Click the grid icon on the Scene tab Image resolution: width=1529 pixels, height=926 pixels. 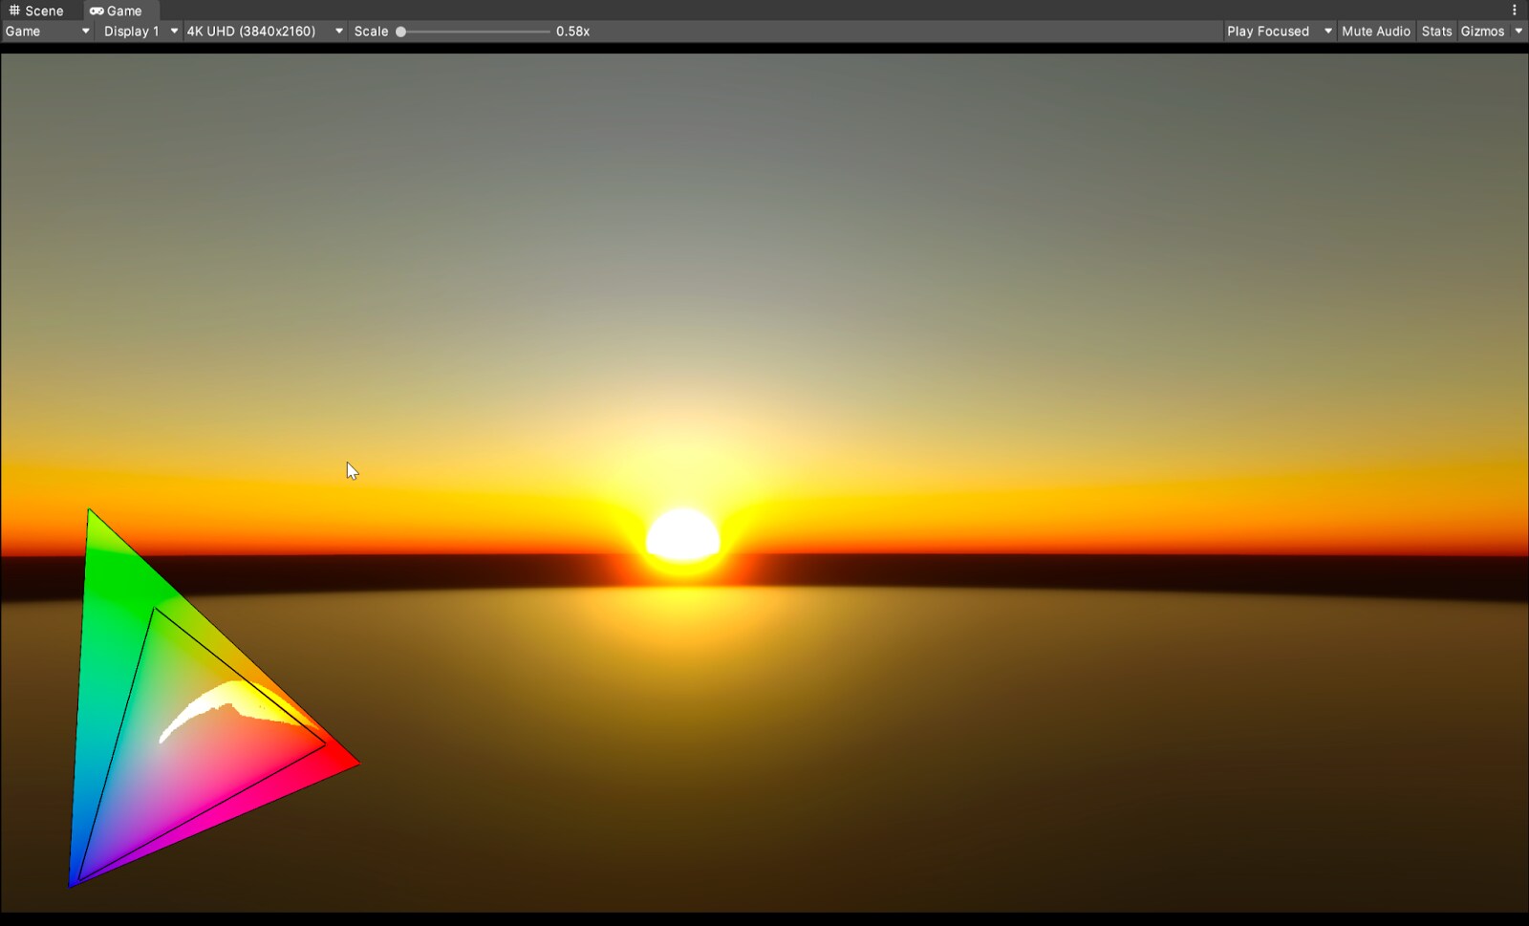14,11
